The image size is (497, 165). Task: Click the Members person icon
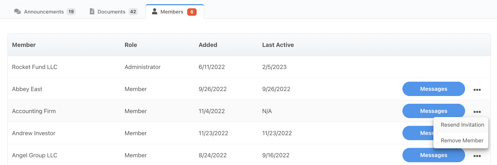(155, 11)
